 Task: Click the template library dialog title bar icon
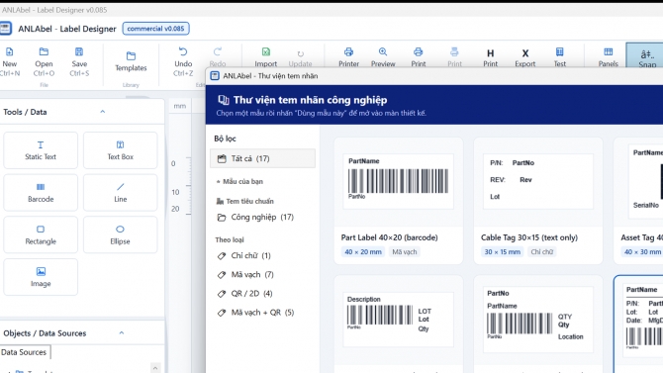click(215, 76)
